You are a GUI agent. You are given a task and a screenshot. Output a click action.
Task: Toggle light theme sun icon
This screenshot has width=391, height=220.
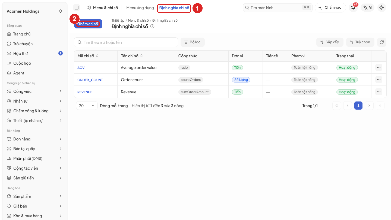[382, 8]
